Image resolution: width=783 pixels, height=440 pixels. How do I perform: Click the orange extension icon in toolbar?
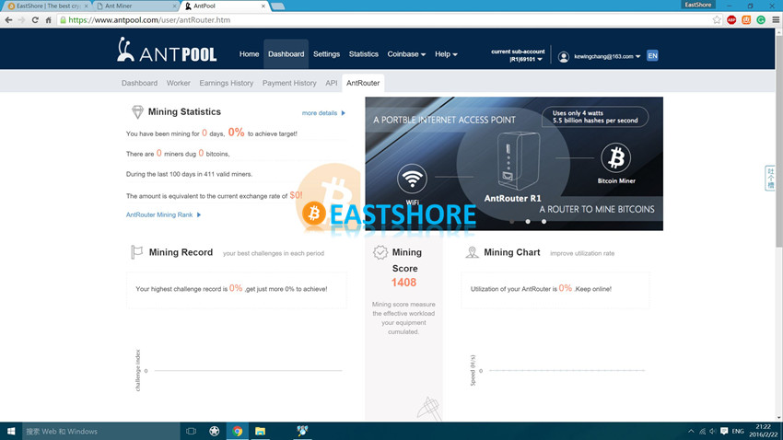tap(746, 20)
